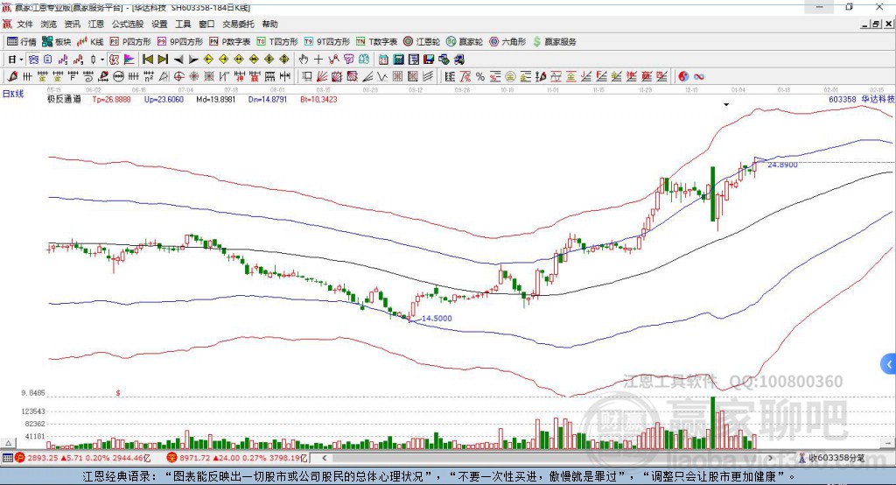Jump to last bar with skip-to-end icon
896x485 pixels.
click(x=163, y=60)
